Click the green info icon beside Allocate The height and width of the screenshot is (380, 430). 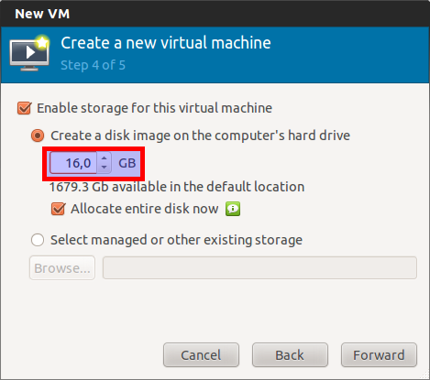tap(233, 209)
